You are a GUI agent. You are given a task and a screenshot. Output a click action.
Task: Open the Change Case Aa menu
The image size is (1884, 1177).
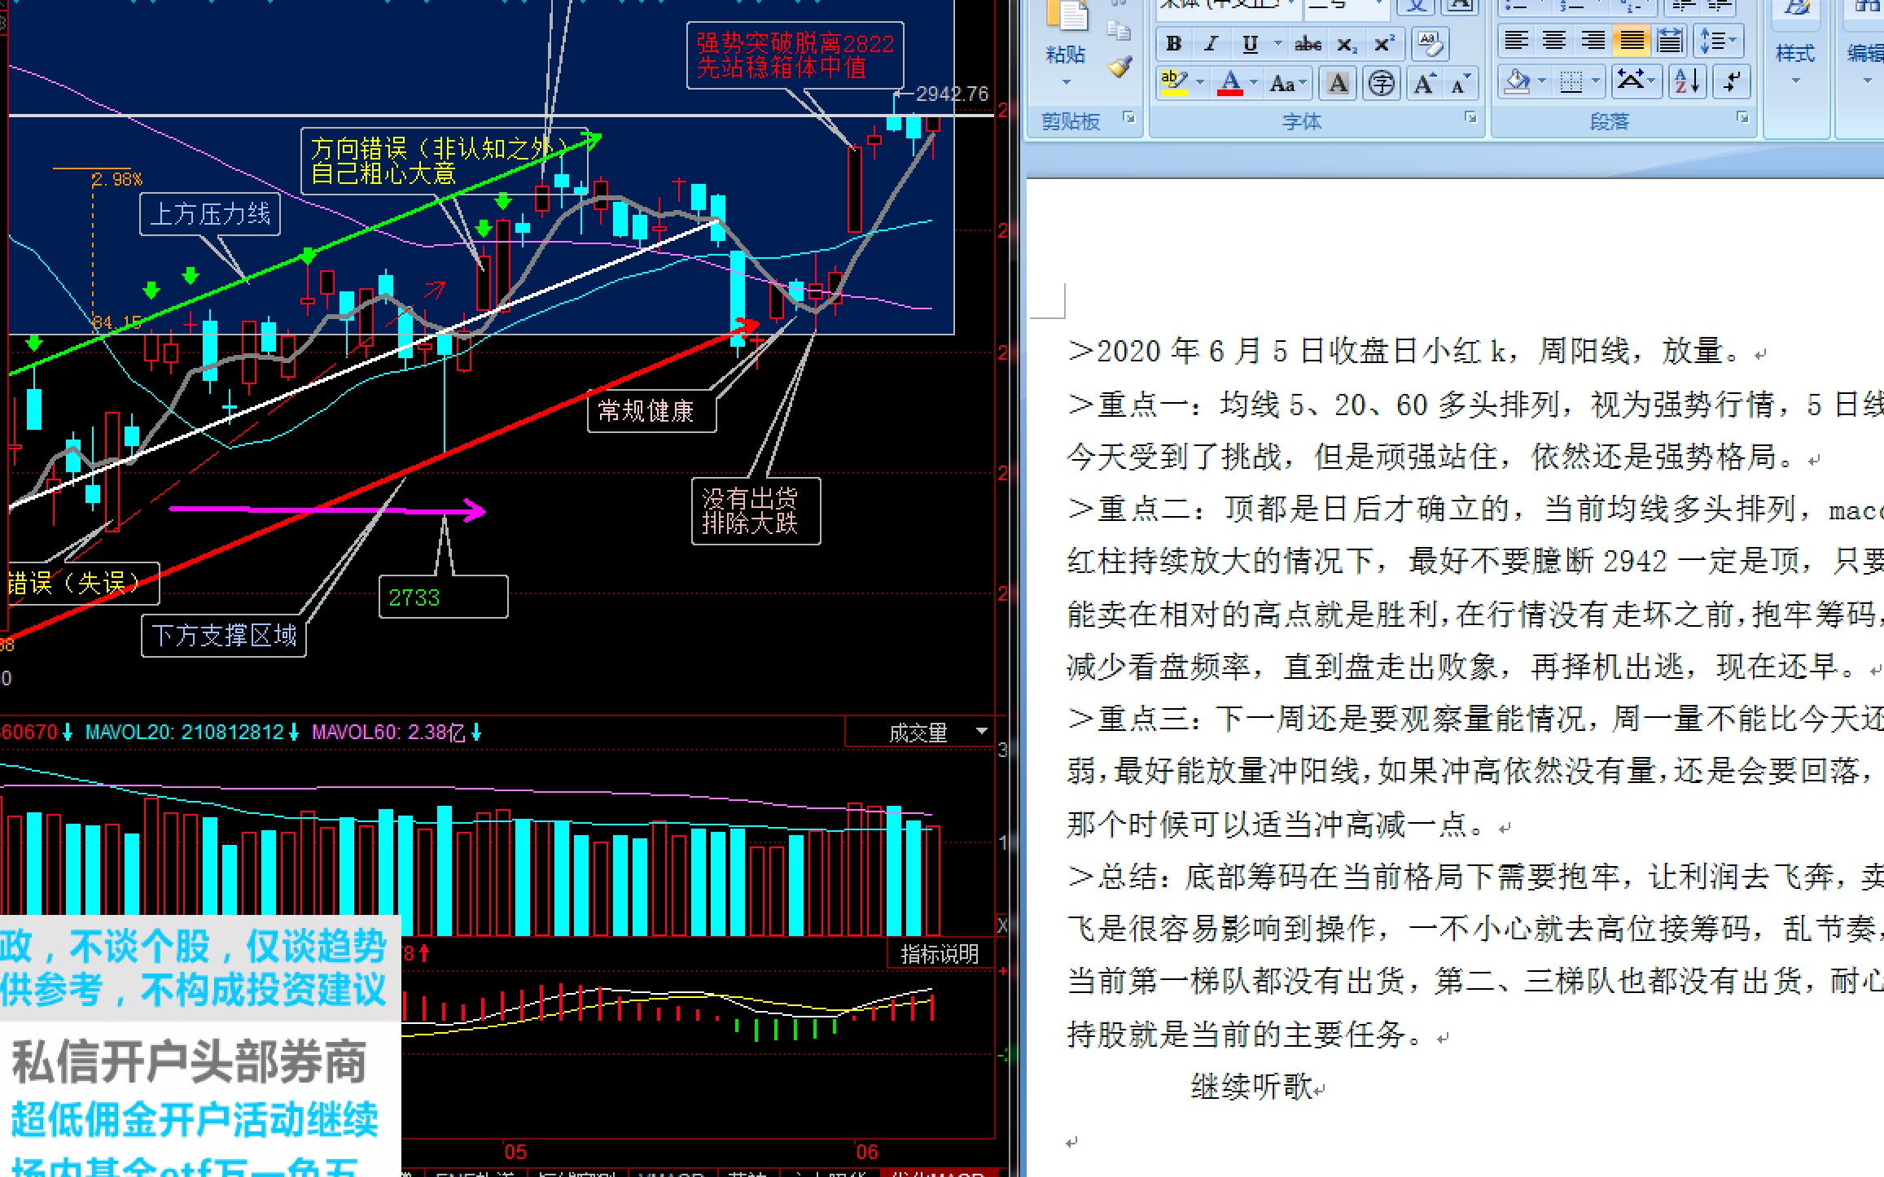tap(1287, 83)
